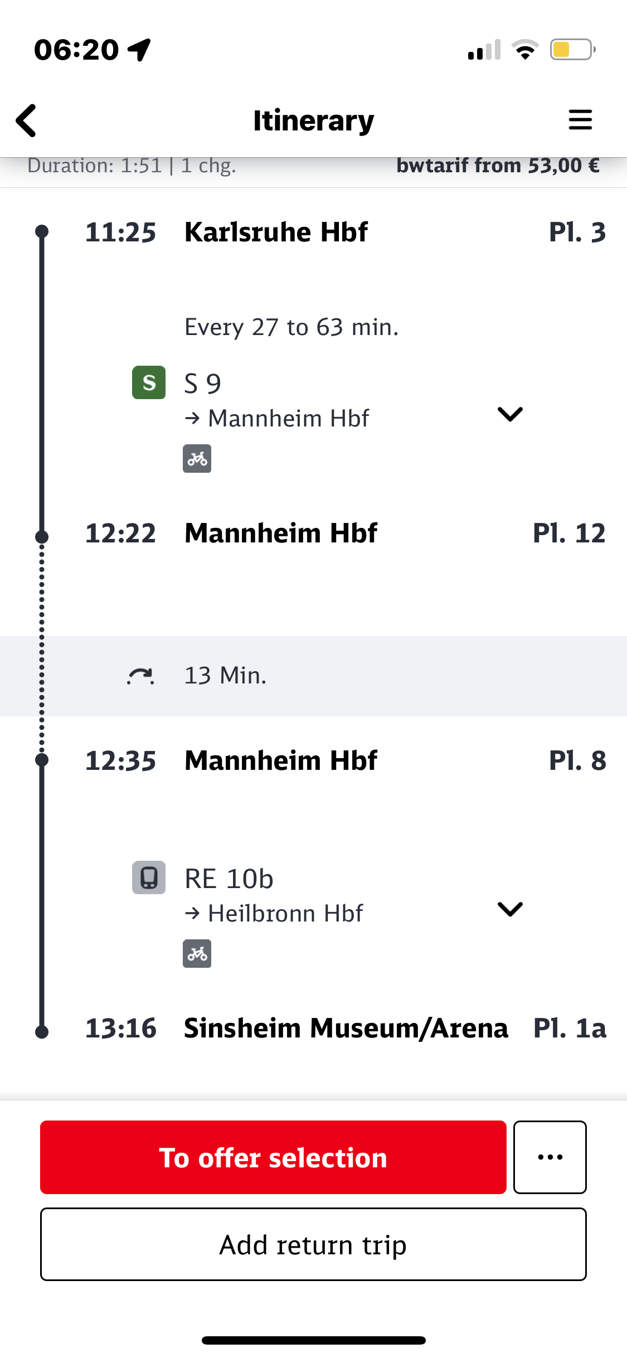Tap the back arrow icon
This screenshot has height=1358, width=627.
pos(26,120)
